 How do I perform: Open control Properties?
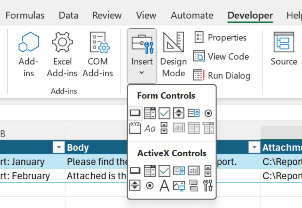220,37
